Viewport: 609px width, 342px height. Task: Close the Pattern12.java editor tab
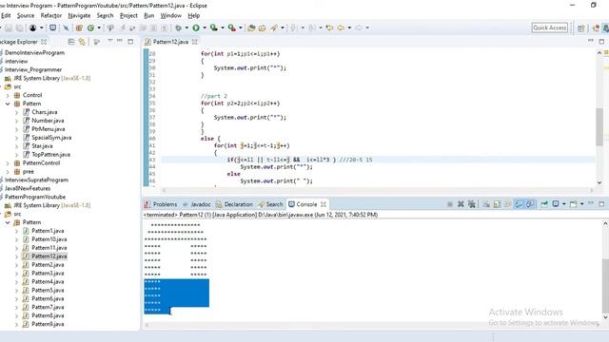click(x=194, y=42)
